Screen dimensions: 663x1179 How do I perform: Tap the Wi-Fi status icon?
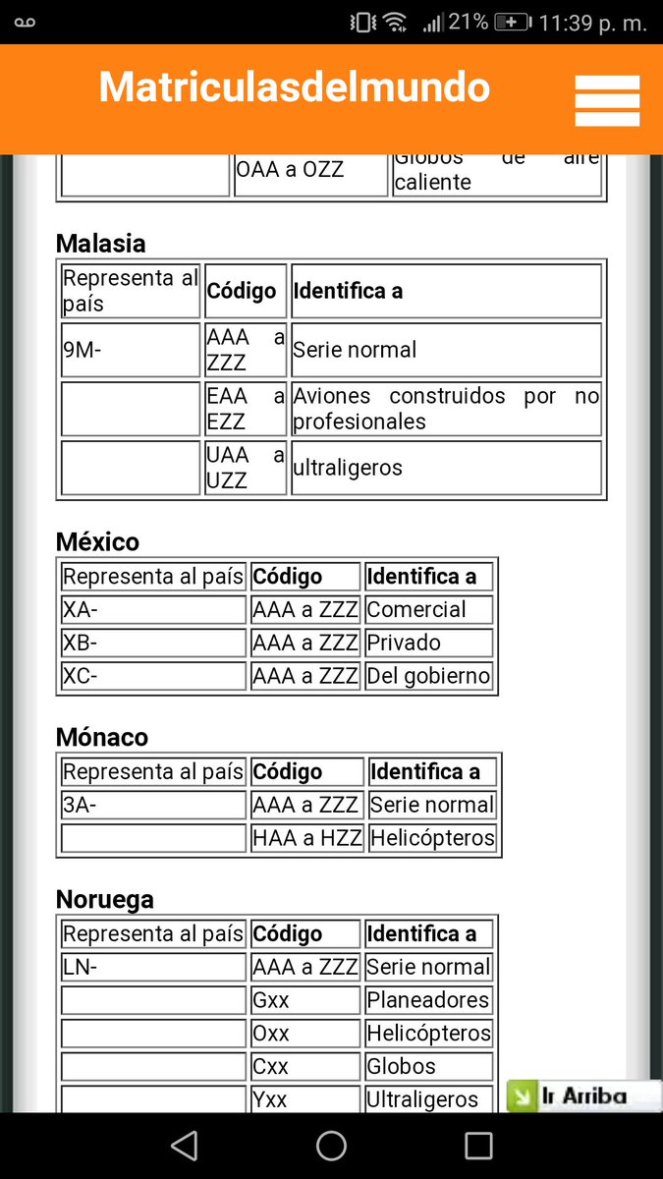click(395, 22)
